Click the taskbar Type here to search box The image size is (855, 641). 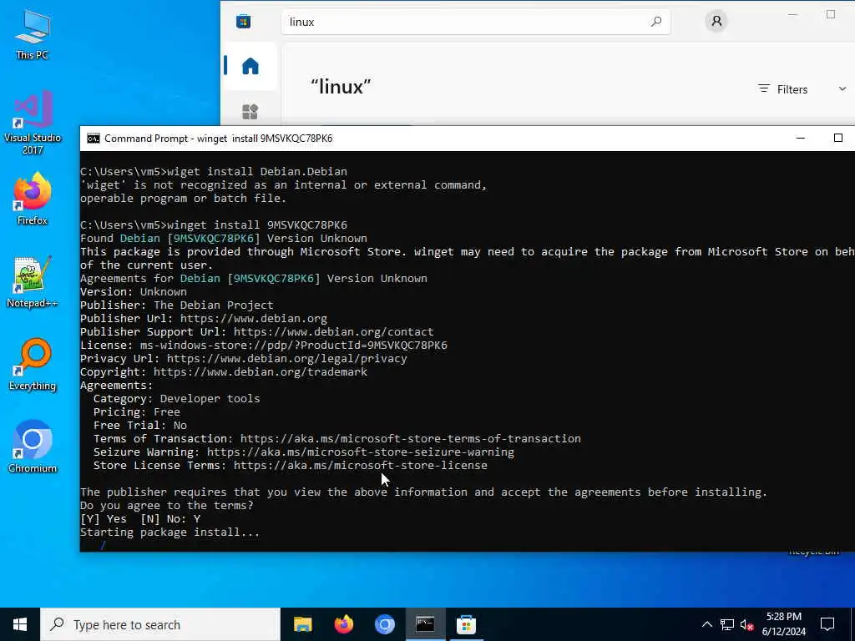pyautogui.click(x=160, y=624)
